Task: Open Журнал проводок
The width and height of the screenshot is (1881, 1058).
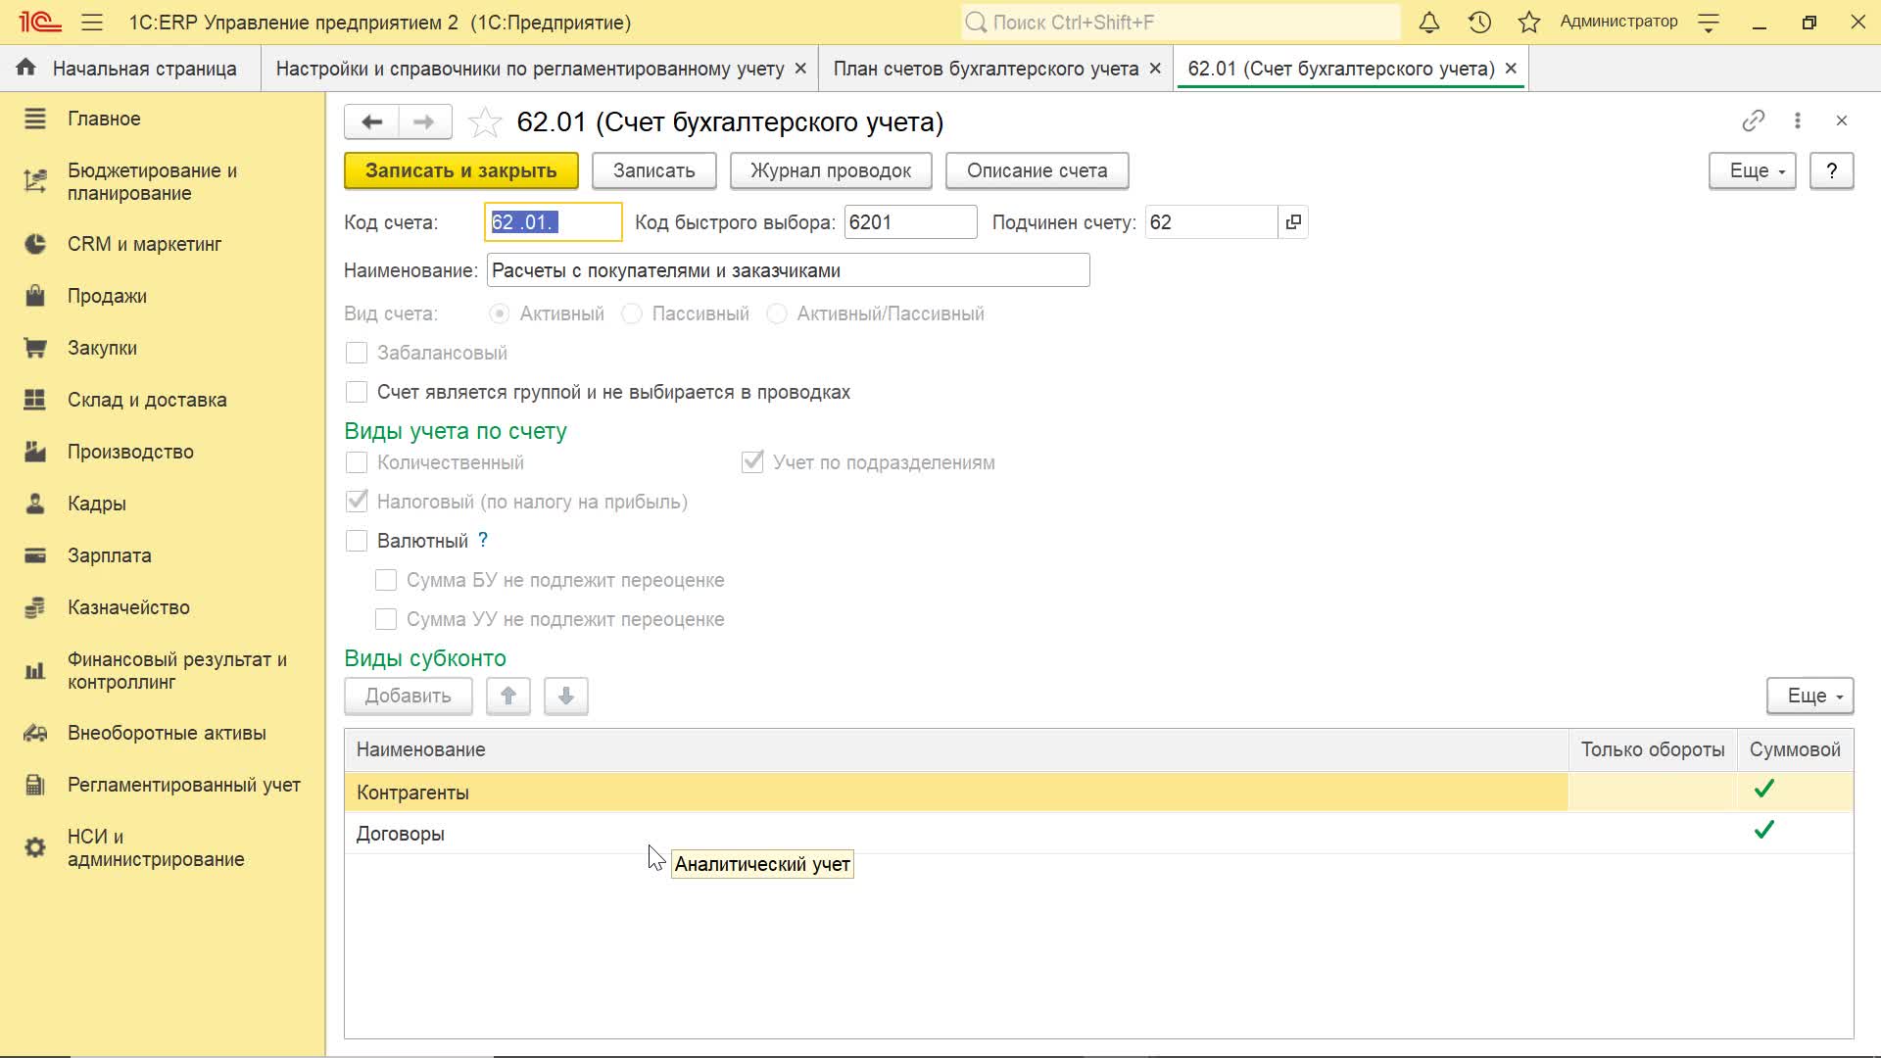Action: tap(831, 170)
